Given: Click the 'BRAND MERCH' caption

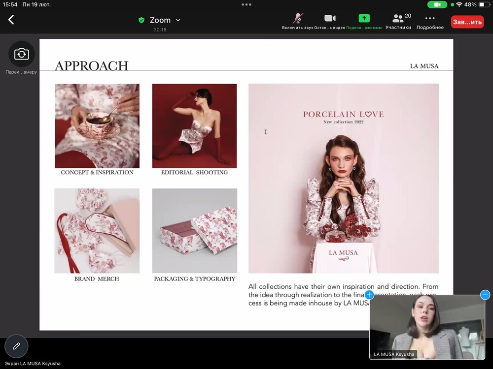Looking at the screenshot, I should pos(97,278).
